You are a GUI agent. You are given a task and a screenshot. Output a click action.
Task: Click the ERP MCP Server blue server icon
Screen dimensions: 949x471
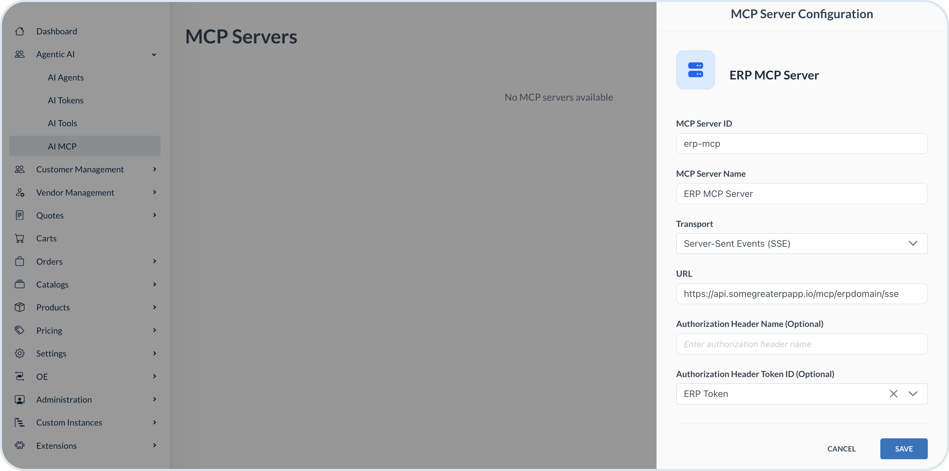click(695, 70)
